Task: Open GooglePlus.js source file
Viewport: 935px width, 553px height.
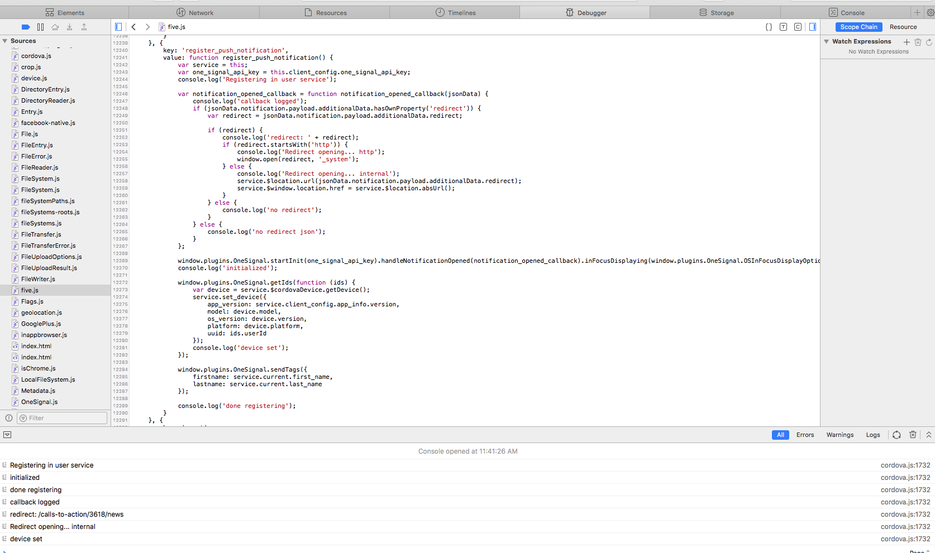Action: pos(41,324)
